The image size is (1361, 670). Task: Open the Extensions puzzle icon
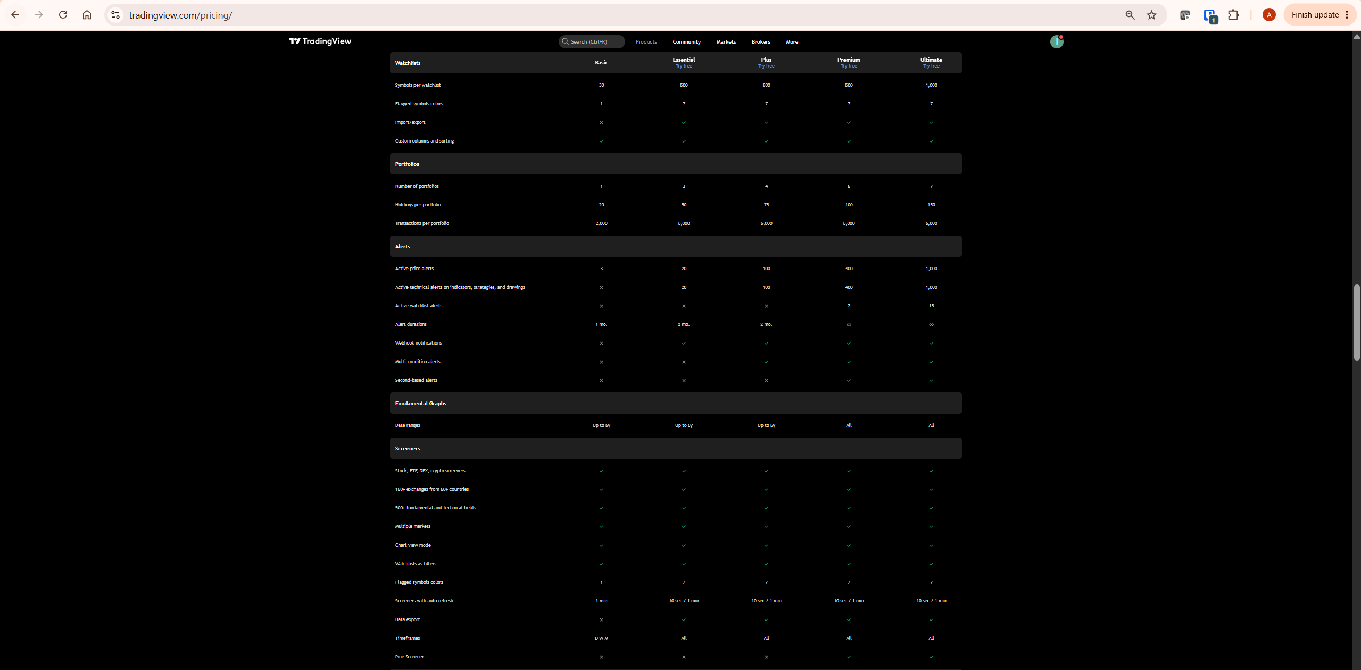(1233, 15)
